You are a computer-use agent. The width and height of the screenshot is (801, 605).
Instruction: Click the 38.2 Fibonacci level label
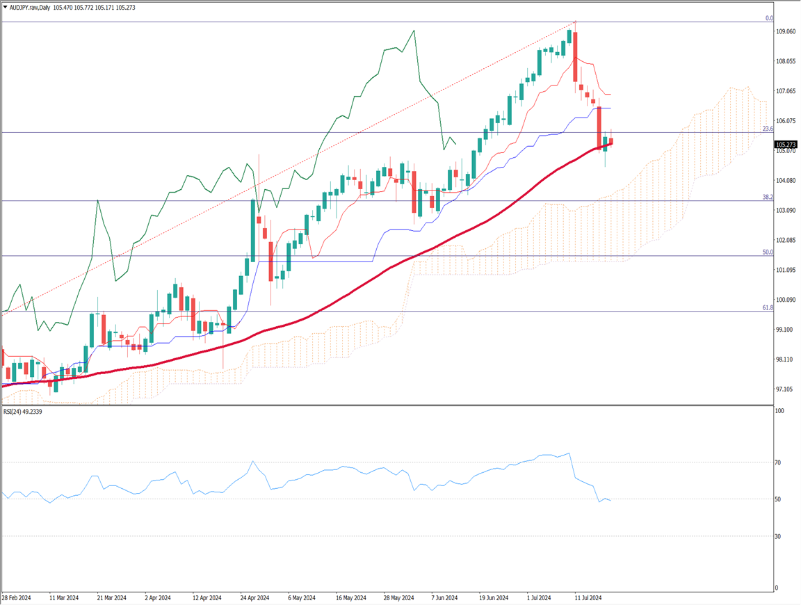[x=768, y=197]
